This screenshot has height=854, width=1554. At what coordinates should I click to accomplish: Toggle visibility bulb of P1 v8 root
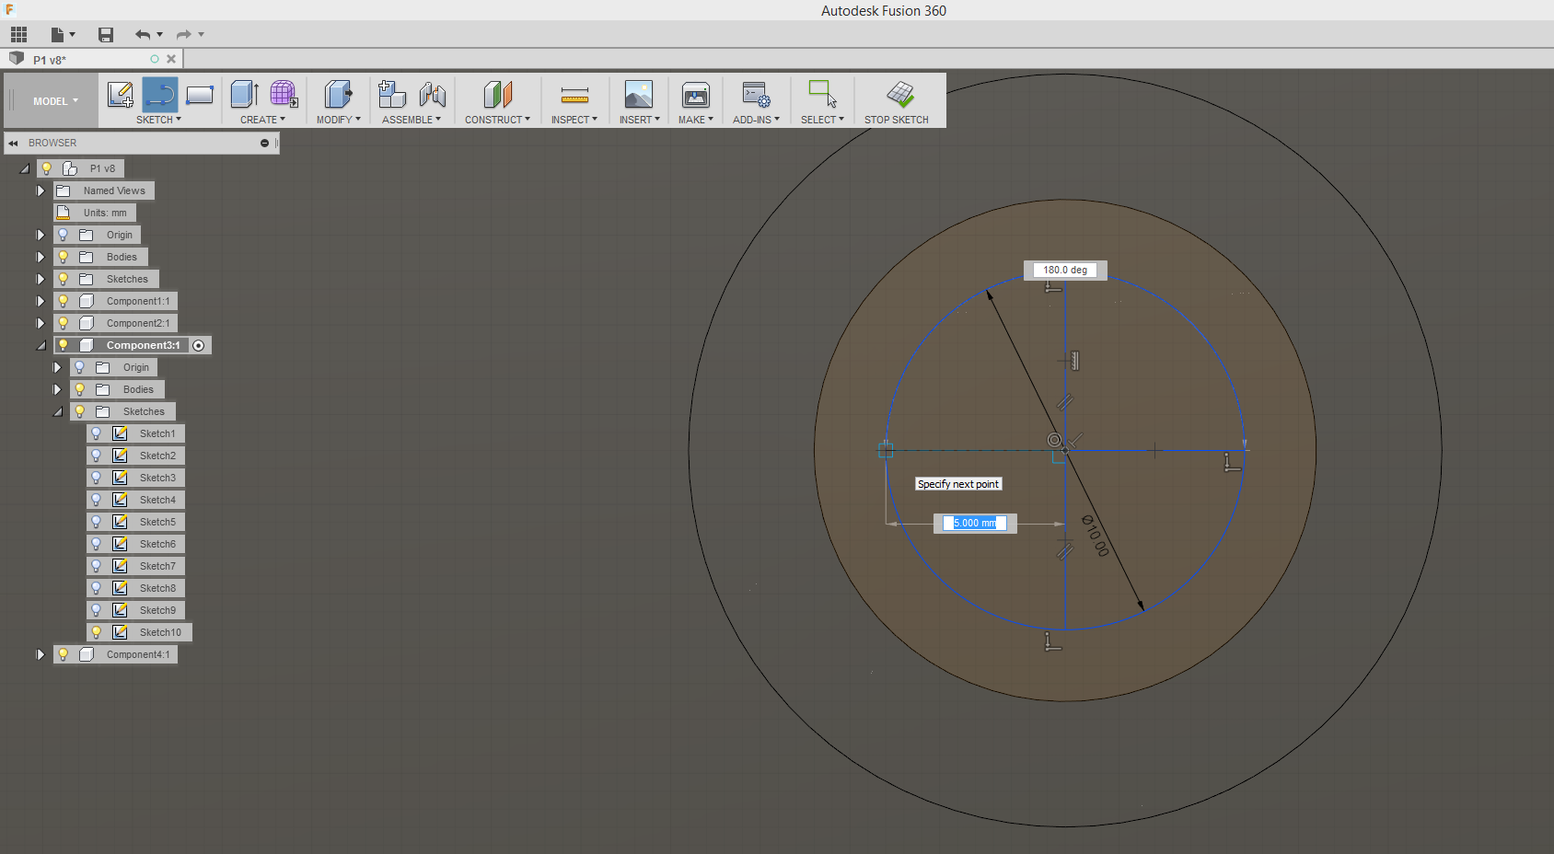46,168
